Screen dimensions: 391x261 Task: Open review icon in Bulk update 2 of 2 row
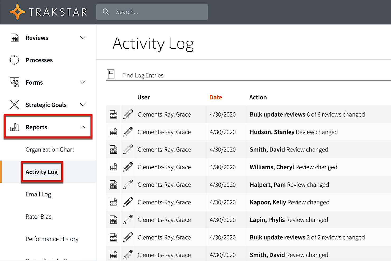click(x=114, y=237)
